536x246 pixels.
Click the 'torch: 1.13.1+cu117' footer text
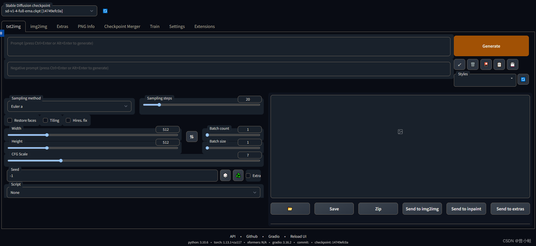pyautogui.click(x=228, y=242)
